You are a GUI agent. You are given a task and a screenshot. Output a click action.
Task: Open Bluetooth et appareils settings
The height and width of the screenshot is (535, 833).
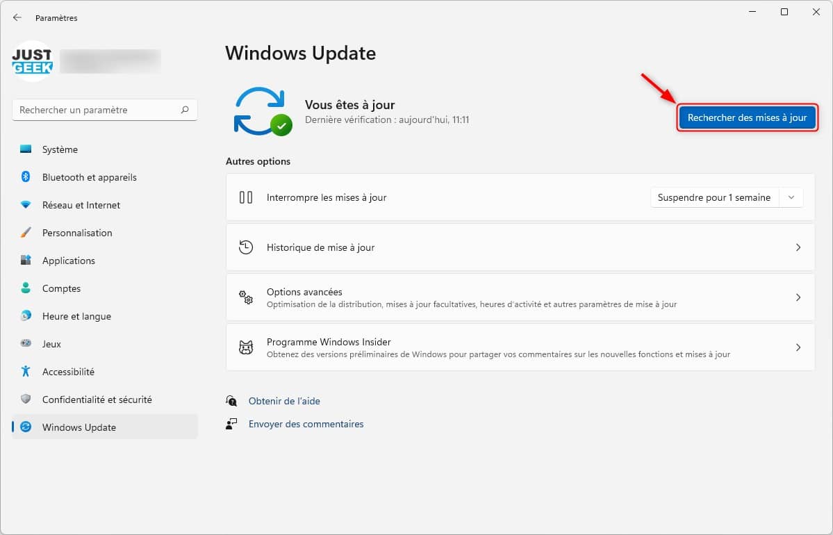click(105, 177)
